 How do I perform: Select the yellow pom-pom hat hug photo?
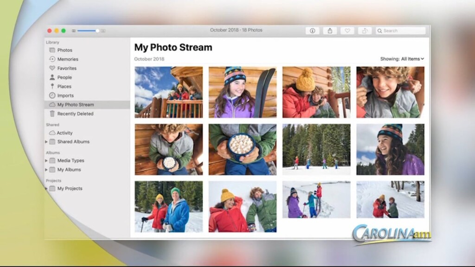316,92
